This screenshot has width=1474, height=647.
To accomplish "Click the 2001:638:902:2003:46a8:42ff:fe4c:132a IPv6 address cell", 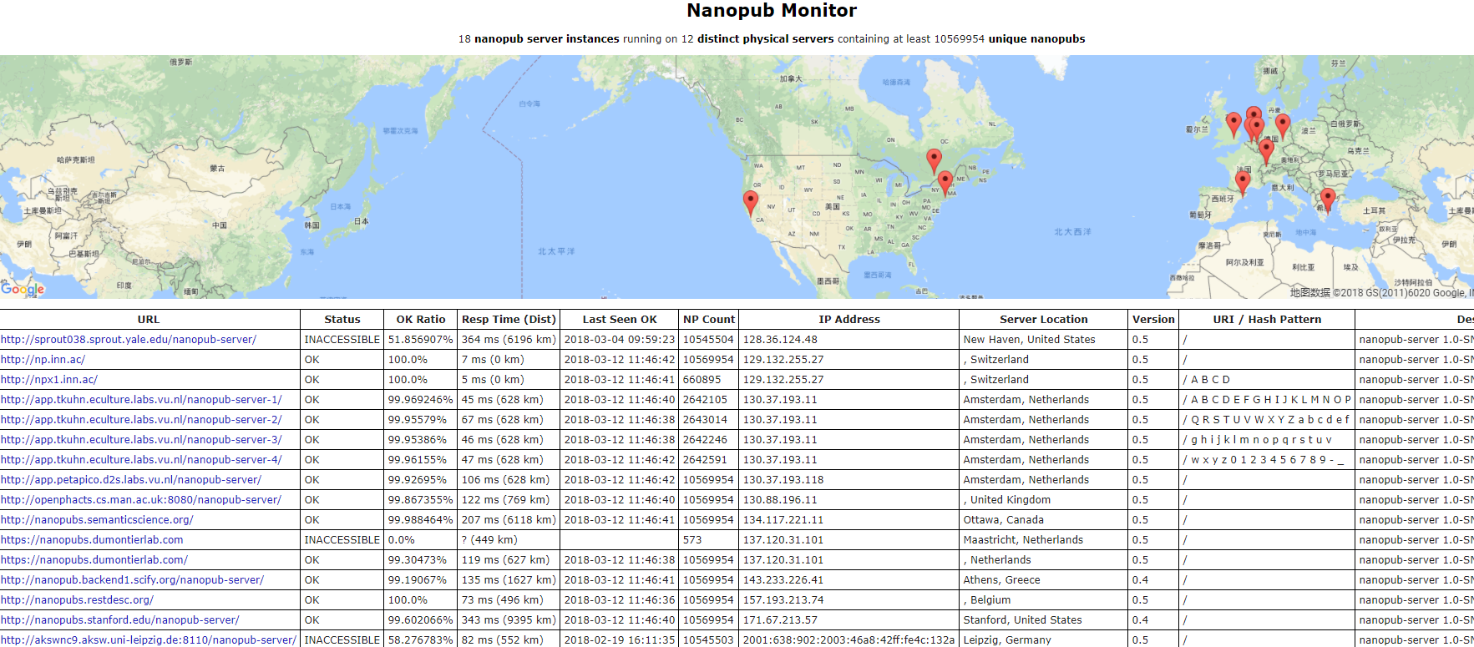I will 849,639.
